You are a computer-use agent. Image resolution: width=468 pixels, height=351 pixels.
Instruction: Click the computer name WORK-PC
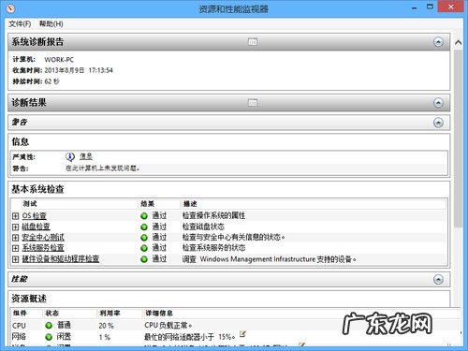click(59, 60)
